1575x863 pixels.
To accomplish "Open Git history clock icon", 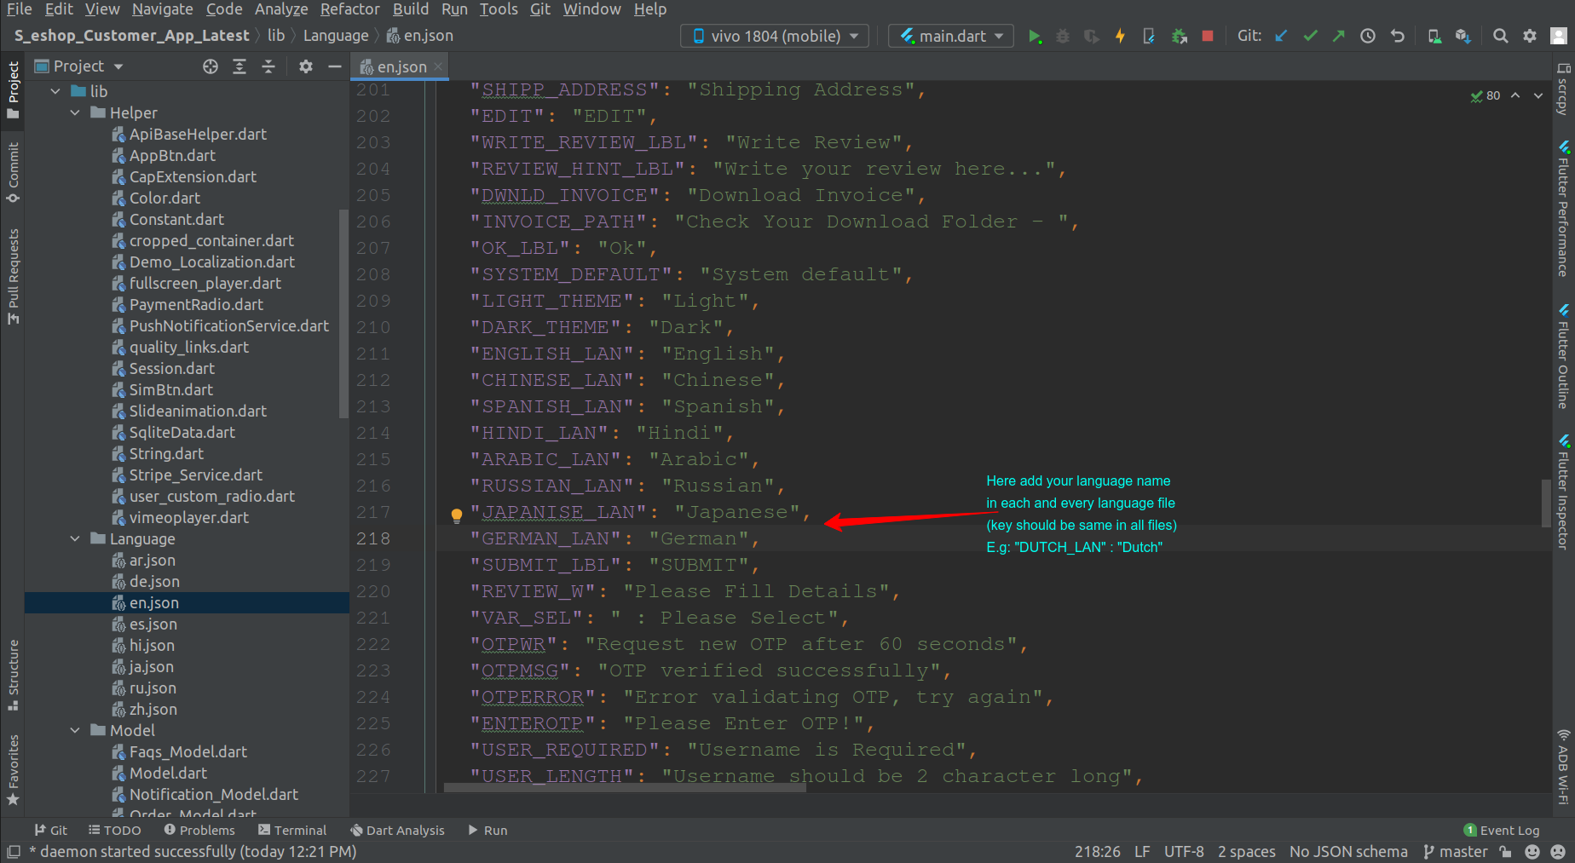I will pos(1367,36).
